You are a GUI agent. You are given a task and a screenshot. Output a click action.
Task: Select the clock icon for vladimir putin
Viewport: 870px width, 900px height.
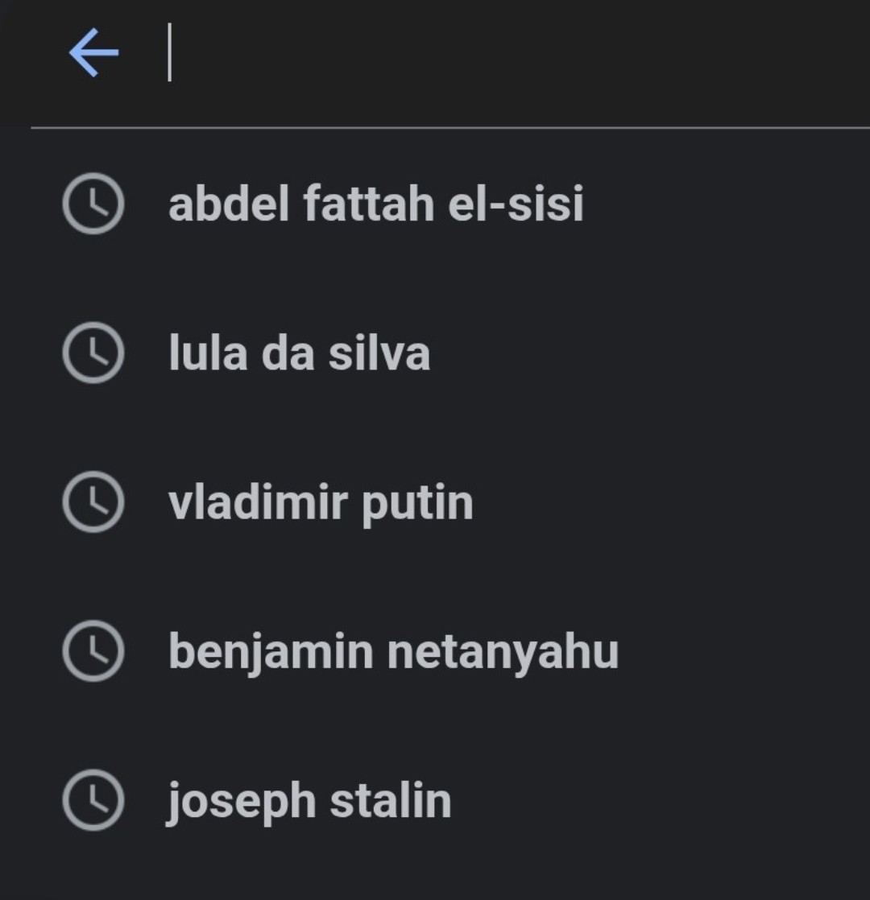click(93, 502)
